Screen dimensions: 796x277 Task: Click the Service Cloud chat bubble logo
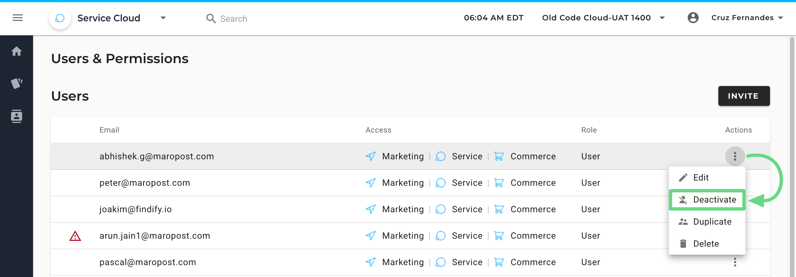60,18
